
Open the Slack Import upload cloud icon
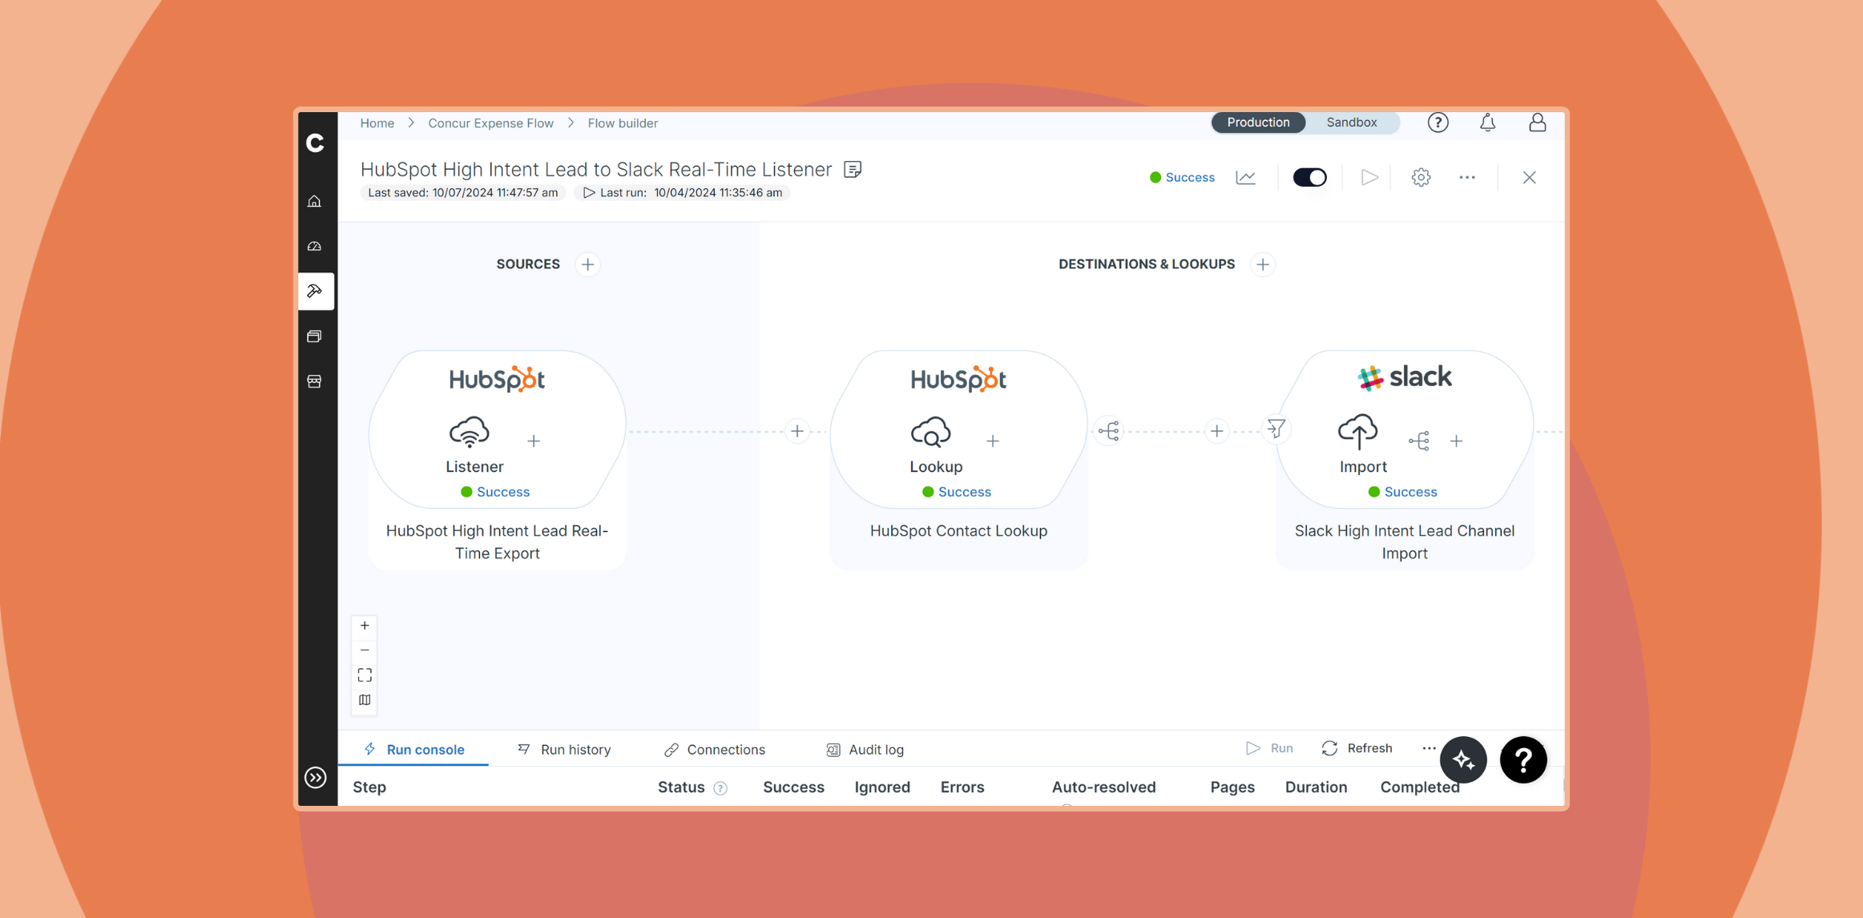coord(1358,432)
